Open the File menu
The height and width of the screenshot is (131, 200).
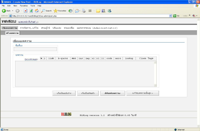pyautogui.click(x=3, y=6)
